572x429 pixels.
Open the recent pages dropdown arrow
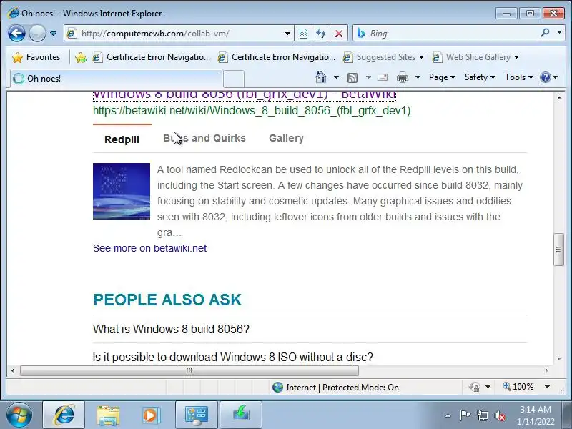click(x=53, y=34)
